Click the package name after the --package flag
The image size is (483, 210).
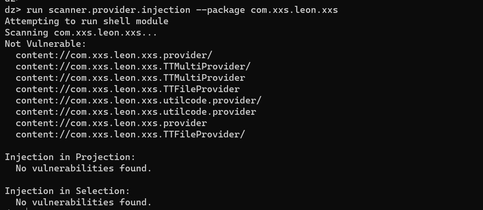tap(294, 10)
